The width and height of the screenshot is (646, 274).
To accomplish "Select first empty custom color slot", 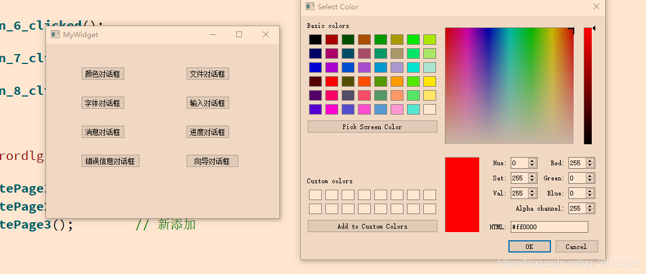I will (x=315, y=195).
